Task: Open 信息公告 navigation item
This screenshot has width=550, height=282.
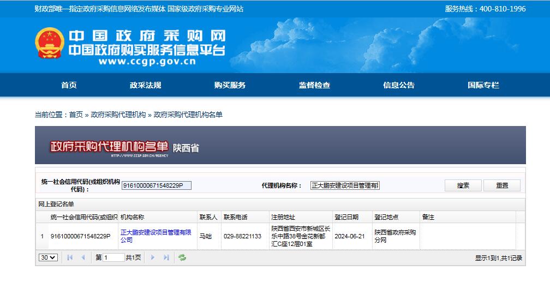Action: 399,85
